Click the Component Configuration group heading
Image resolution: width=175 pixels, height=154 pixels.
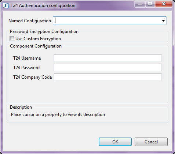coord(36,46)
